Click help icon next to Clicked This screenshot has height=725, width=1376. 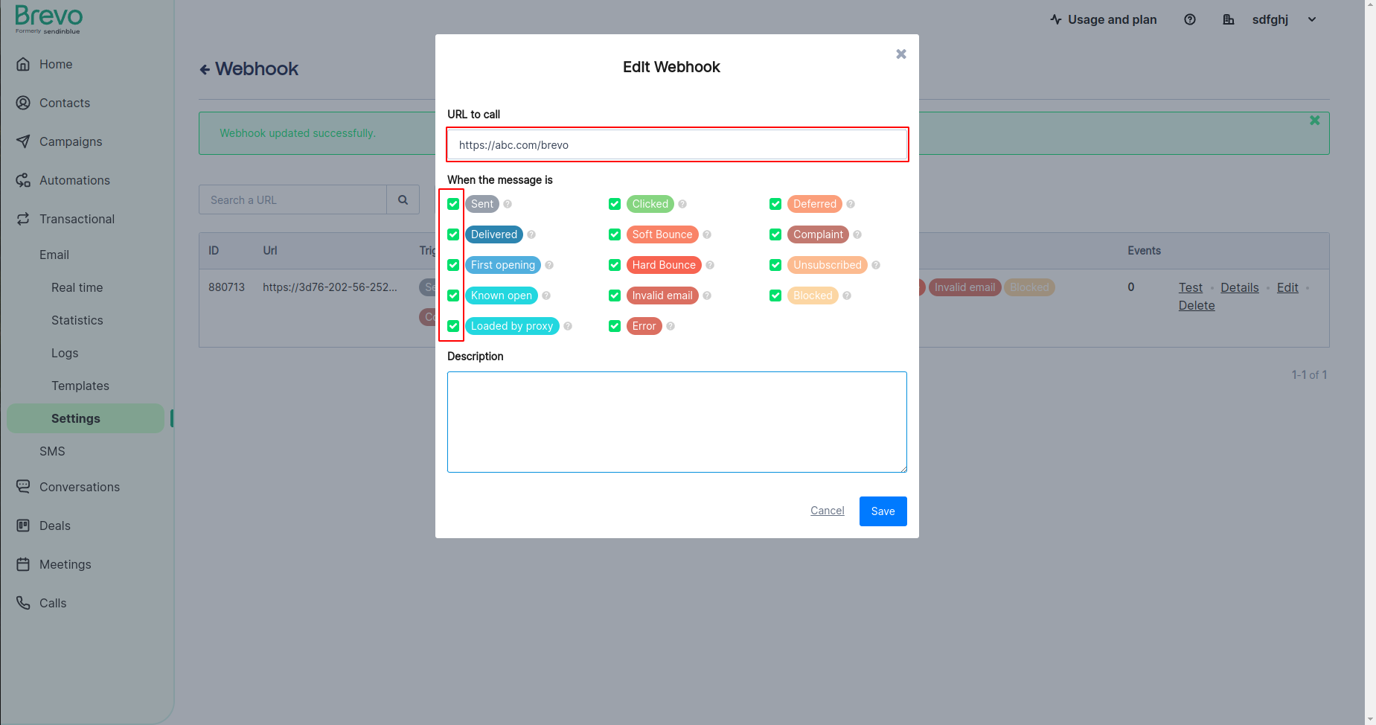pyautogui.click(x=682, y=204)
